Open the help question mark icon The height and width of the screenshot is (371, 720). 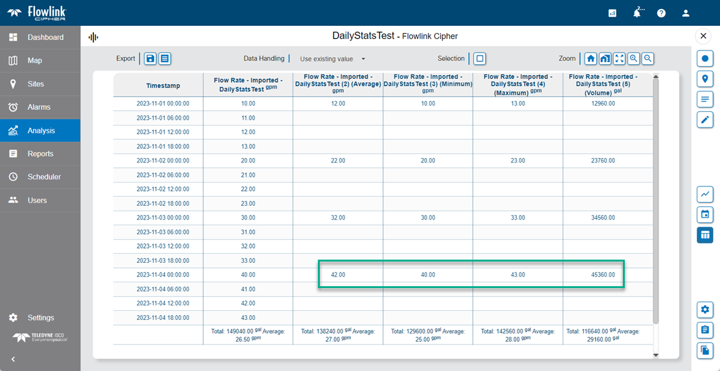[661, 13]
